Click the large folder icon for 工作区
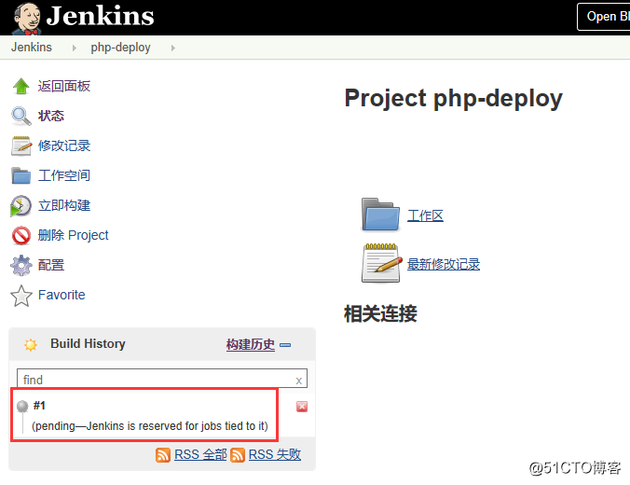The width and height of the screenshot is (630, 485). click(x=380, y=215)
